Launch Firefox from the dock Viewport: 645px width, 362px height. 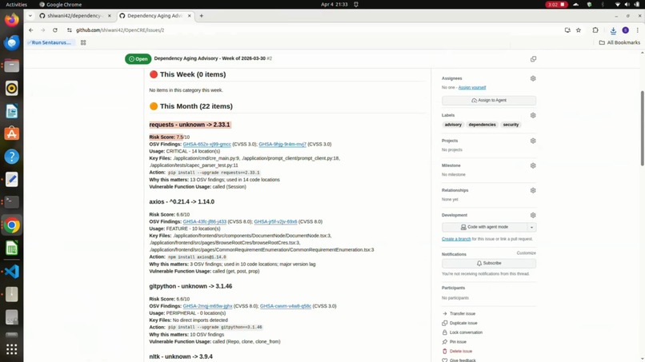(x=11, y=20)
